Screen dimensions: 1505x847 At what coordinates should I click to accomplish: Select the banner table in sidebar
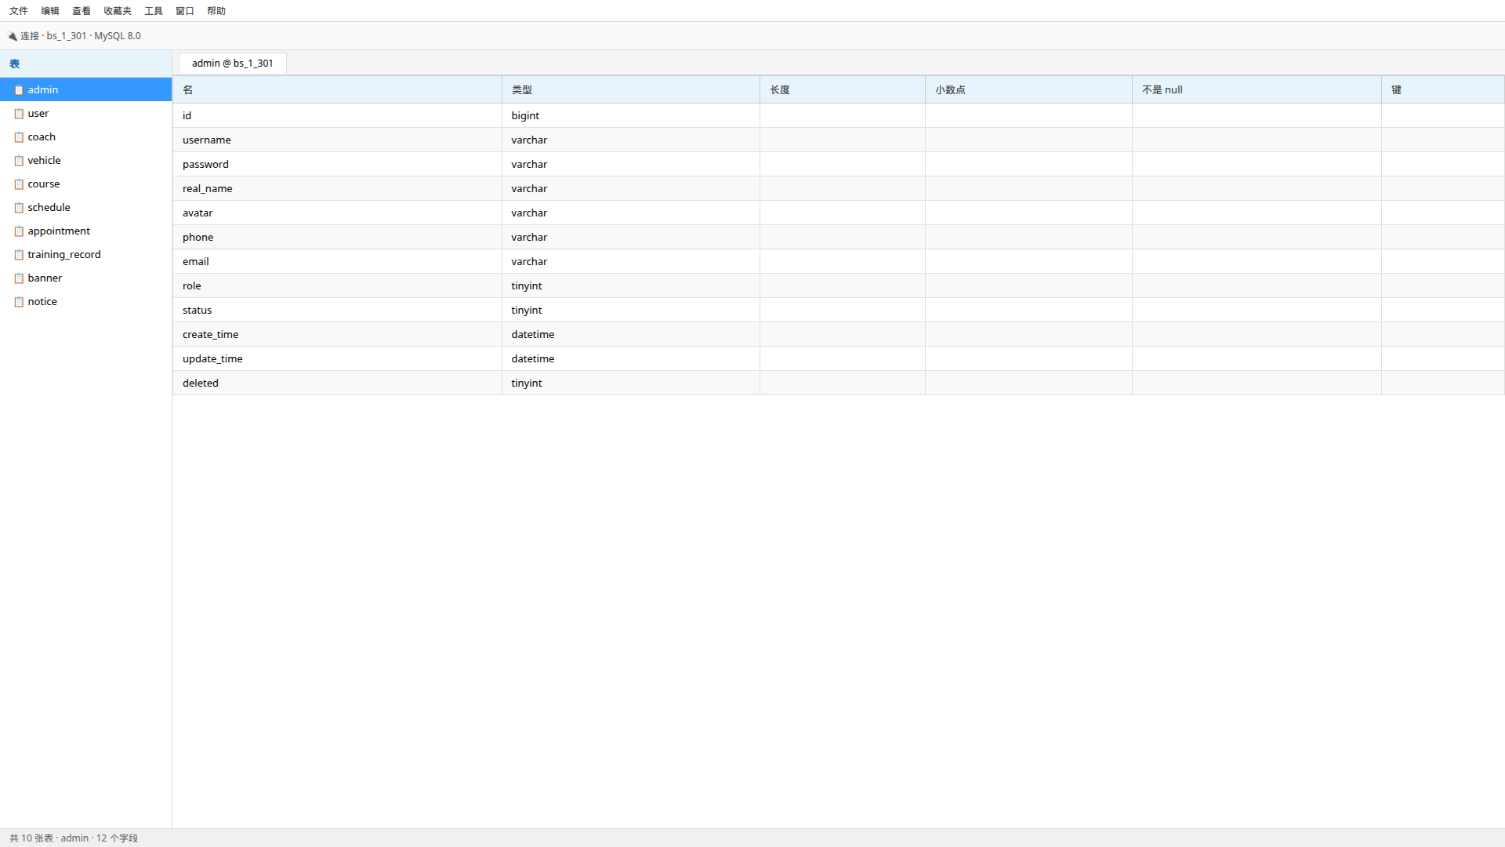[x=85, y=278]
